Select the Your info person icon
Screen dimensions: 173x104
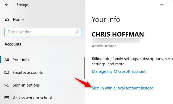pos(7,60)
